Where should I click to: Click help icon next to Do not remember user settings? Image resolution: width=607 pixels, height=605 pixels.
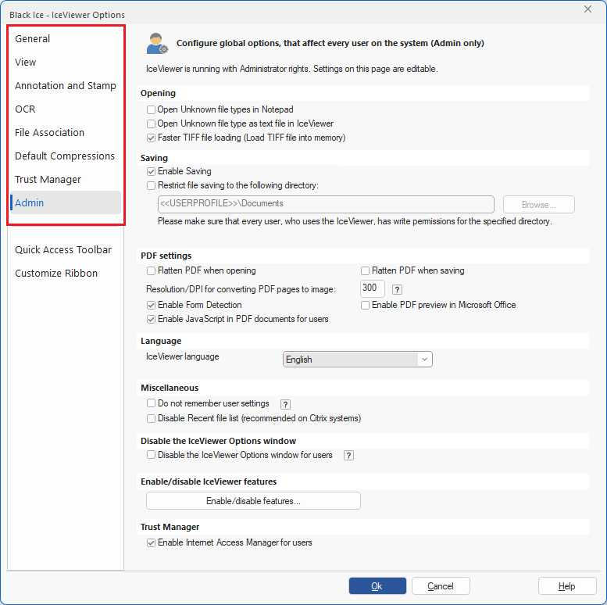285,404
